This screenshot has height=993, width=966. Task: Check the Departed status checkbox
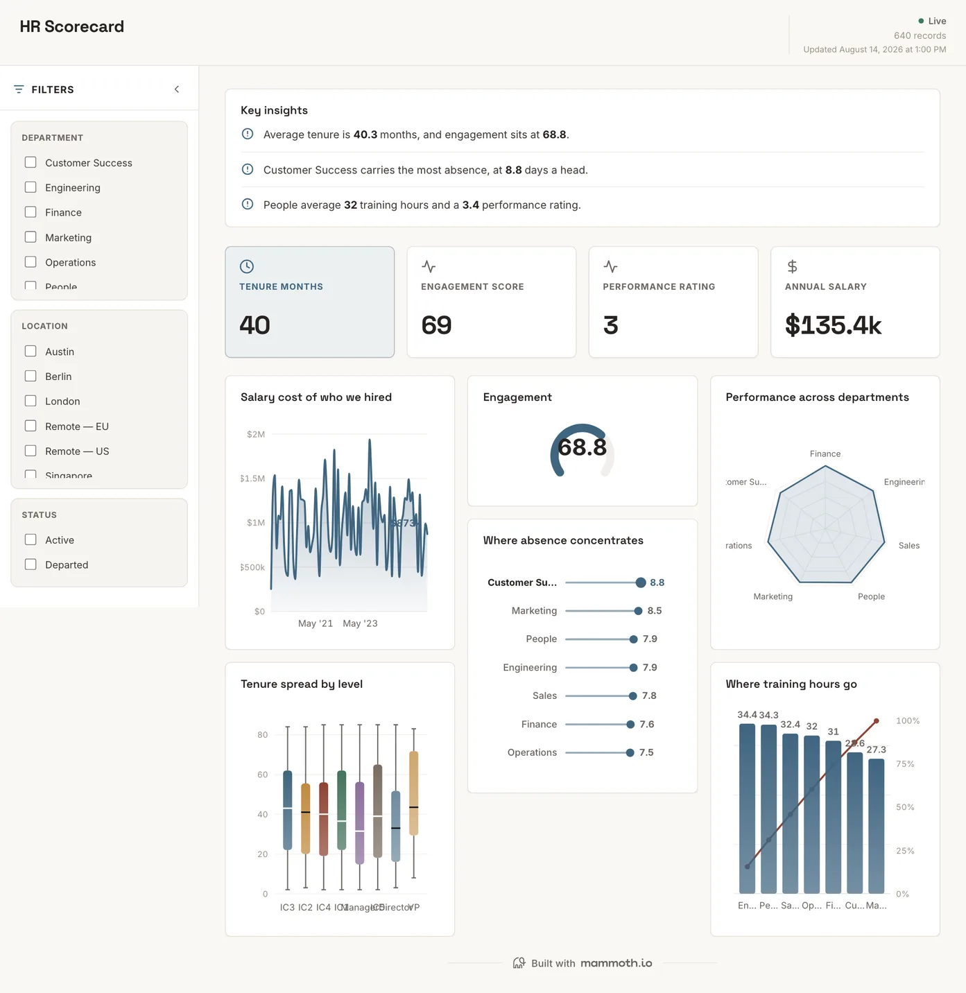[x=31, y=564]
